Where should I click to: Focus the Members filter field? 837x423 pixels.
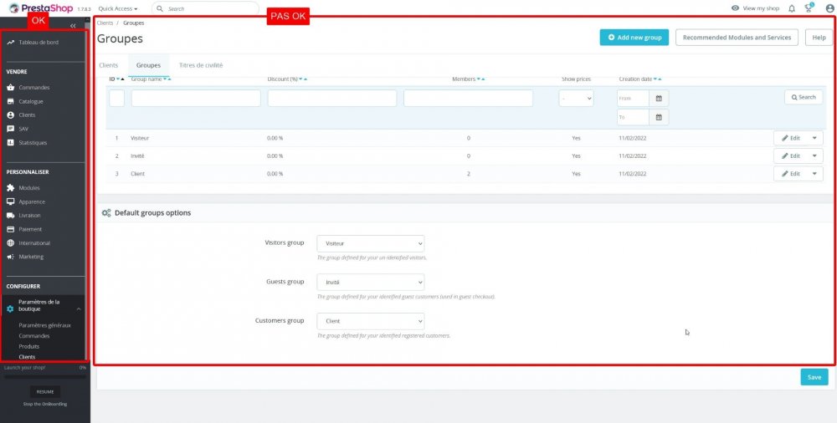coord(468,98)
